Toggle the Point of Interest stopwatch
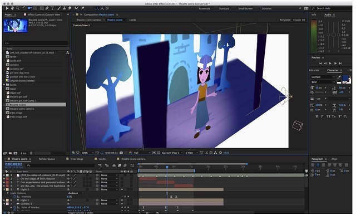The image size is (356, 215). click(15, 208)
